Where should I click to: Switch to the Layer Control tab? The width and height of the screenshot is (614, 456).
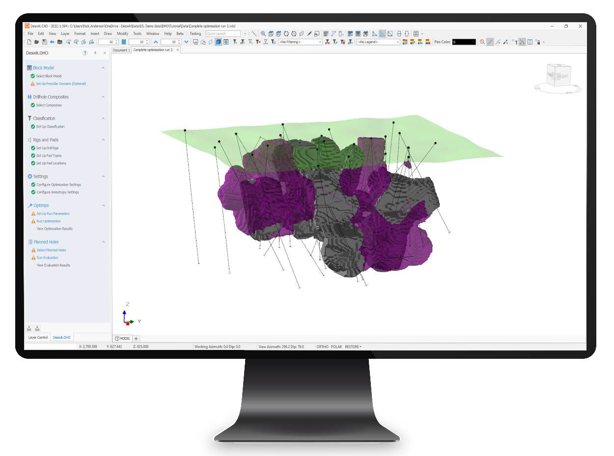point(38,337)
